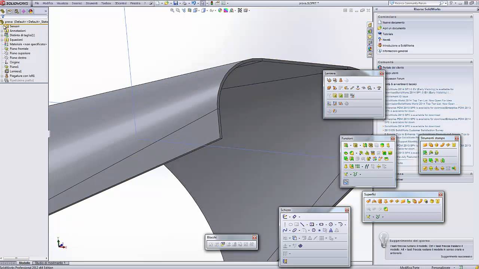Open the Save icon dropdown arrow
This screenshot has height=269, width=479.
pyautogui.click(x=180, y=3)
